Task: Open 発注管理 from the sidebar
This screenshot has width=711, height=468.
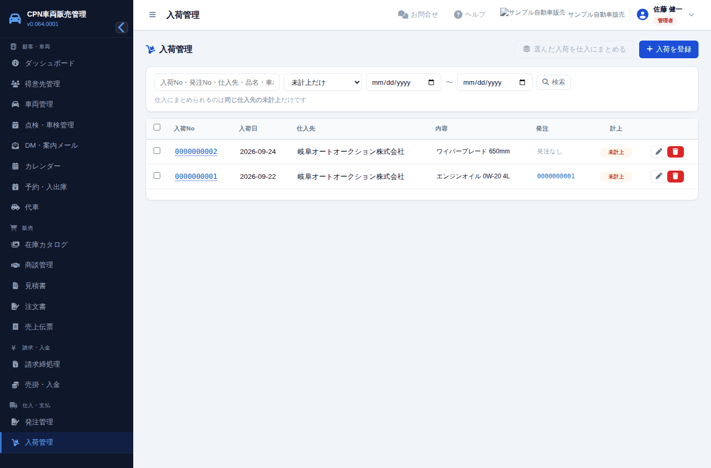Action: tap(67, 422)
